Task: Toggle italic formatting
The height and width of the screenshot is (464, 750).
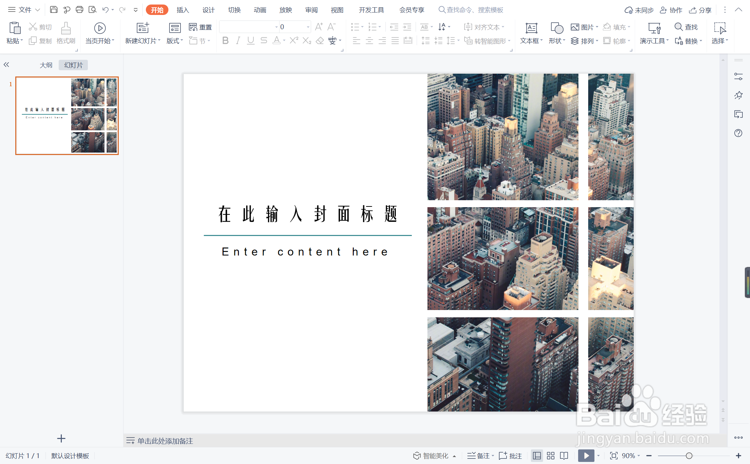Action: (x=237, y=40)
